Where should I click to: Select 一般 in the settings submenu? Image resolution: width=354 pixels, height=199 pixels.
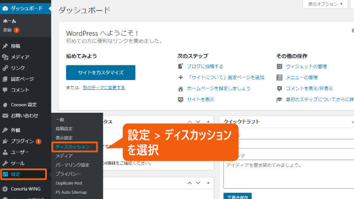click(x=60, y=119)
